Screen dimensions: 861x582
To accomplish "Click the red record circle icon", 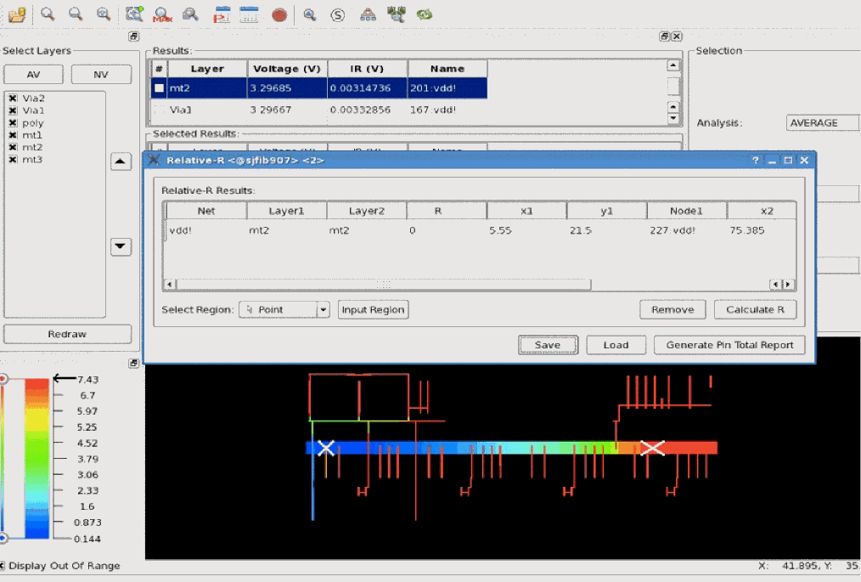I will (x=279, y=14).
